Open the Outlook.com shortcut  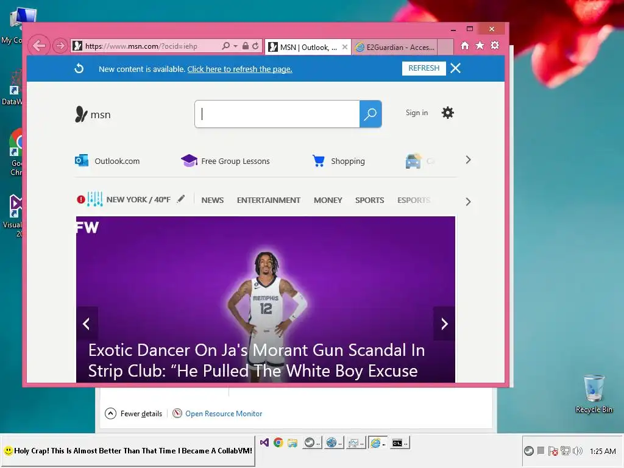(x=107, y=161)
